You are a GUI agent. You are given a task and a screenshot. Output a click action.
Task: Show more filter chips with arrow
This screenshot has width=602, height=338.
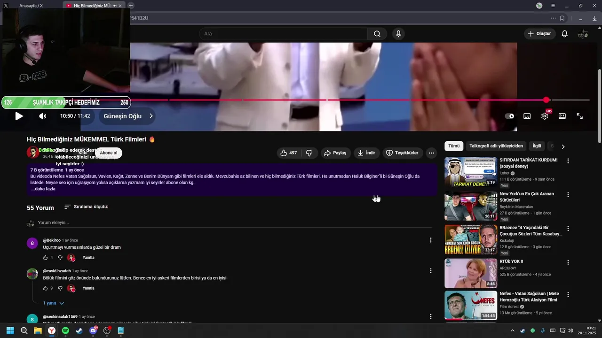tap(563, 146)
